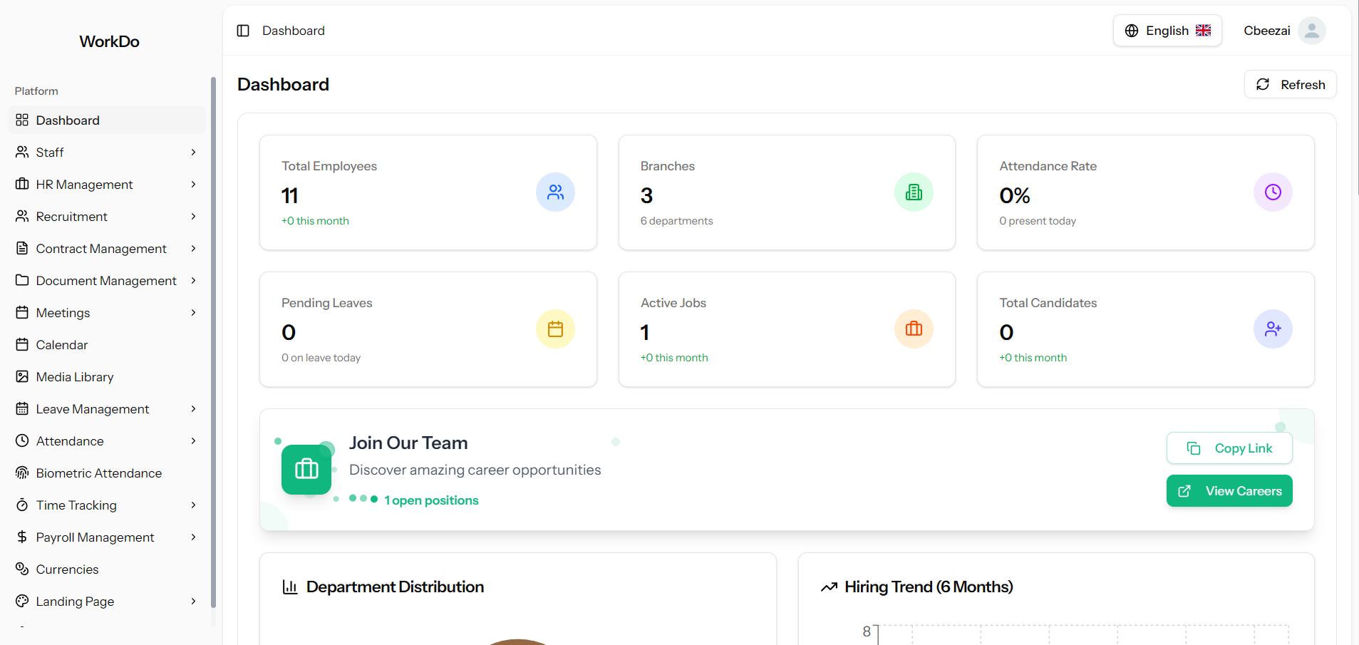Click the Calendar sidebar icon
The height and width of the screenshot is (645, 1359).
coord(22,344)
